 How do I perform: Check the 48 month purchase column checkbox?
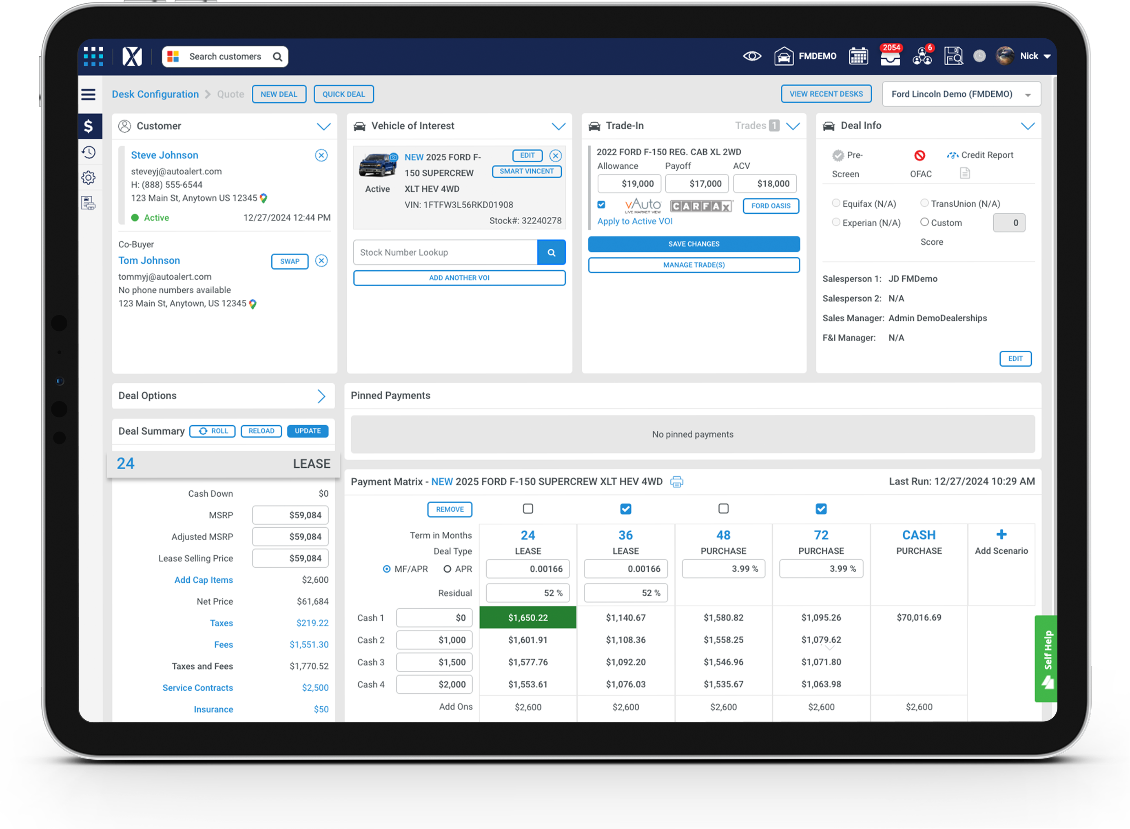723,509
